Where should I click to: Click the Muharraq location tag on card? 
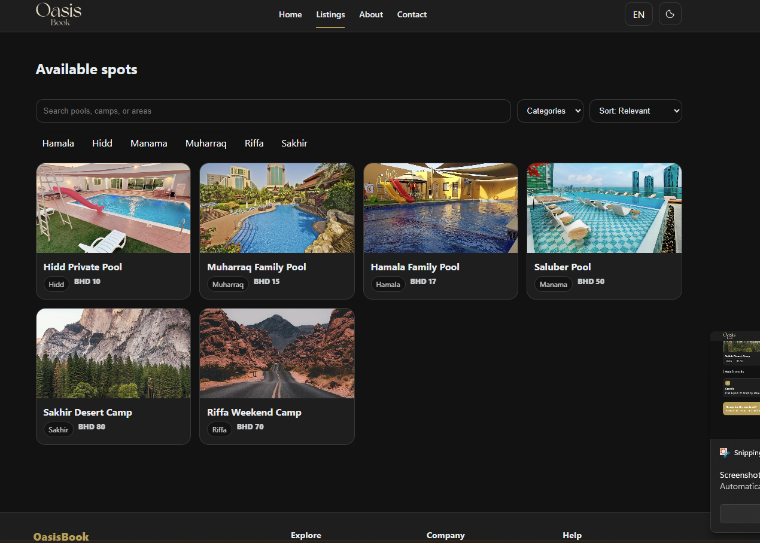[x=228, y=284]
